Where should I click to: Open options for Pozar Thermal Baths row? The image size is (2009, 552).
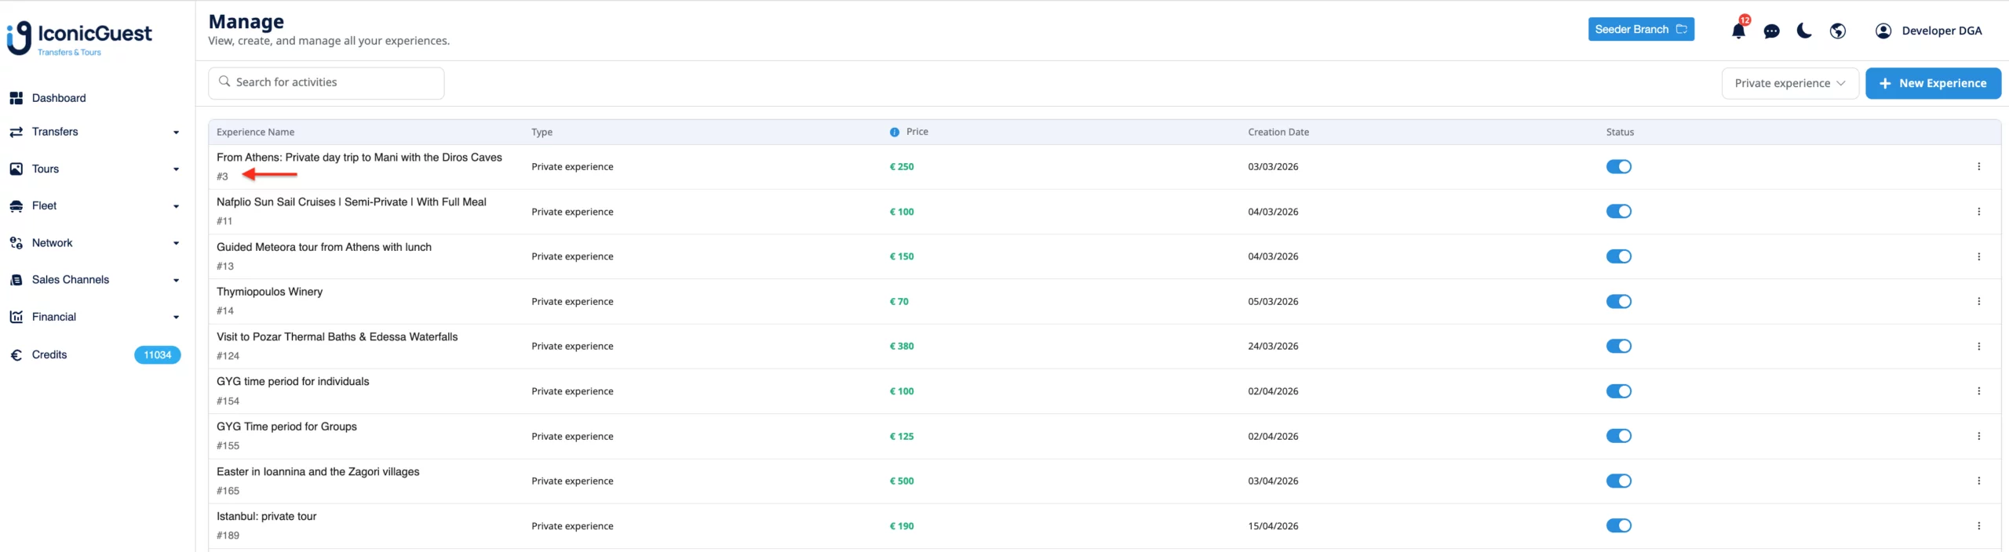[1978, 346]
